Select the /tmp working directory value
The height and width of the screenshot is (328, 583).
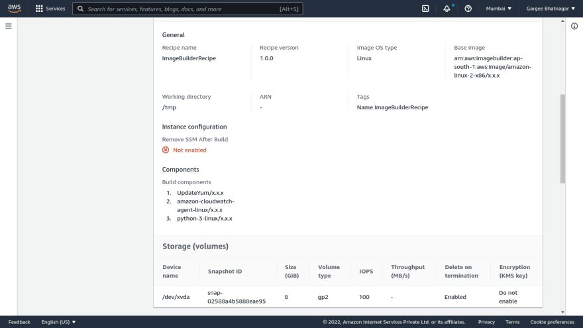coord(169,107)
